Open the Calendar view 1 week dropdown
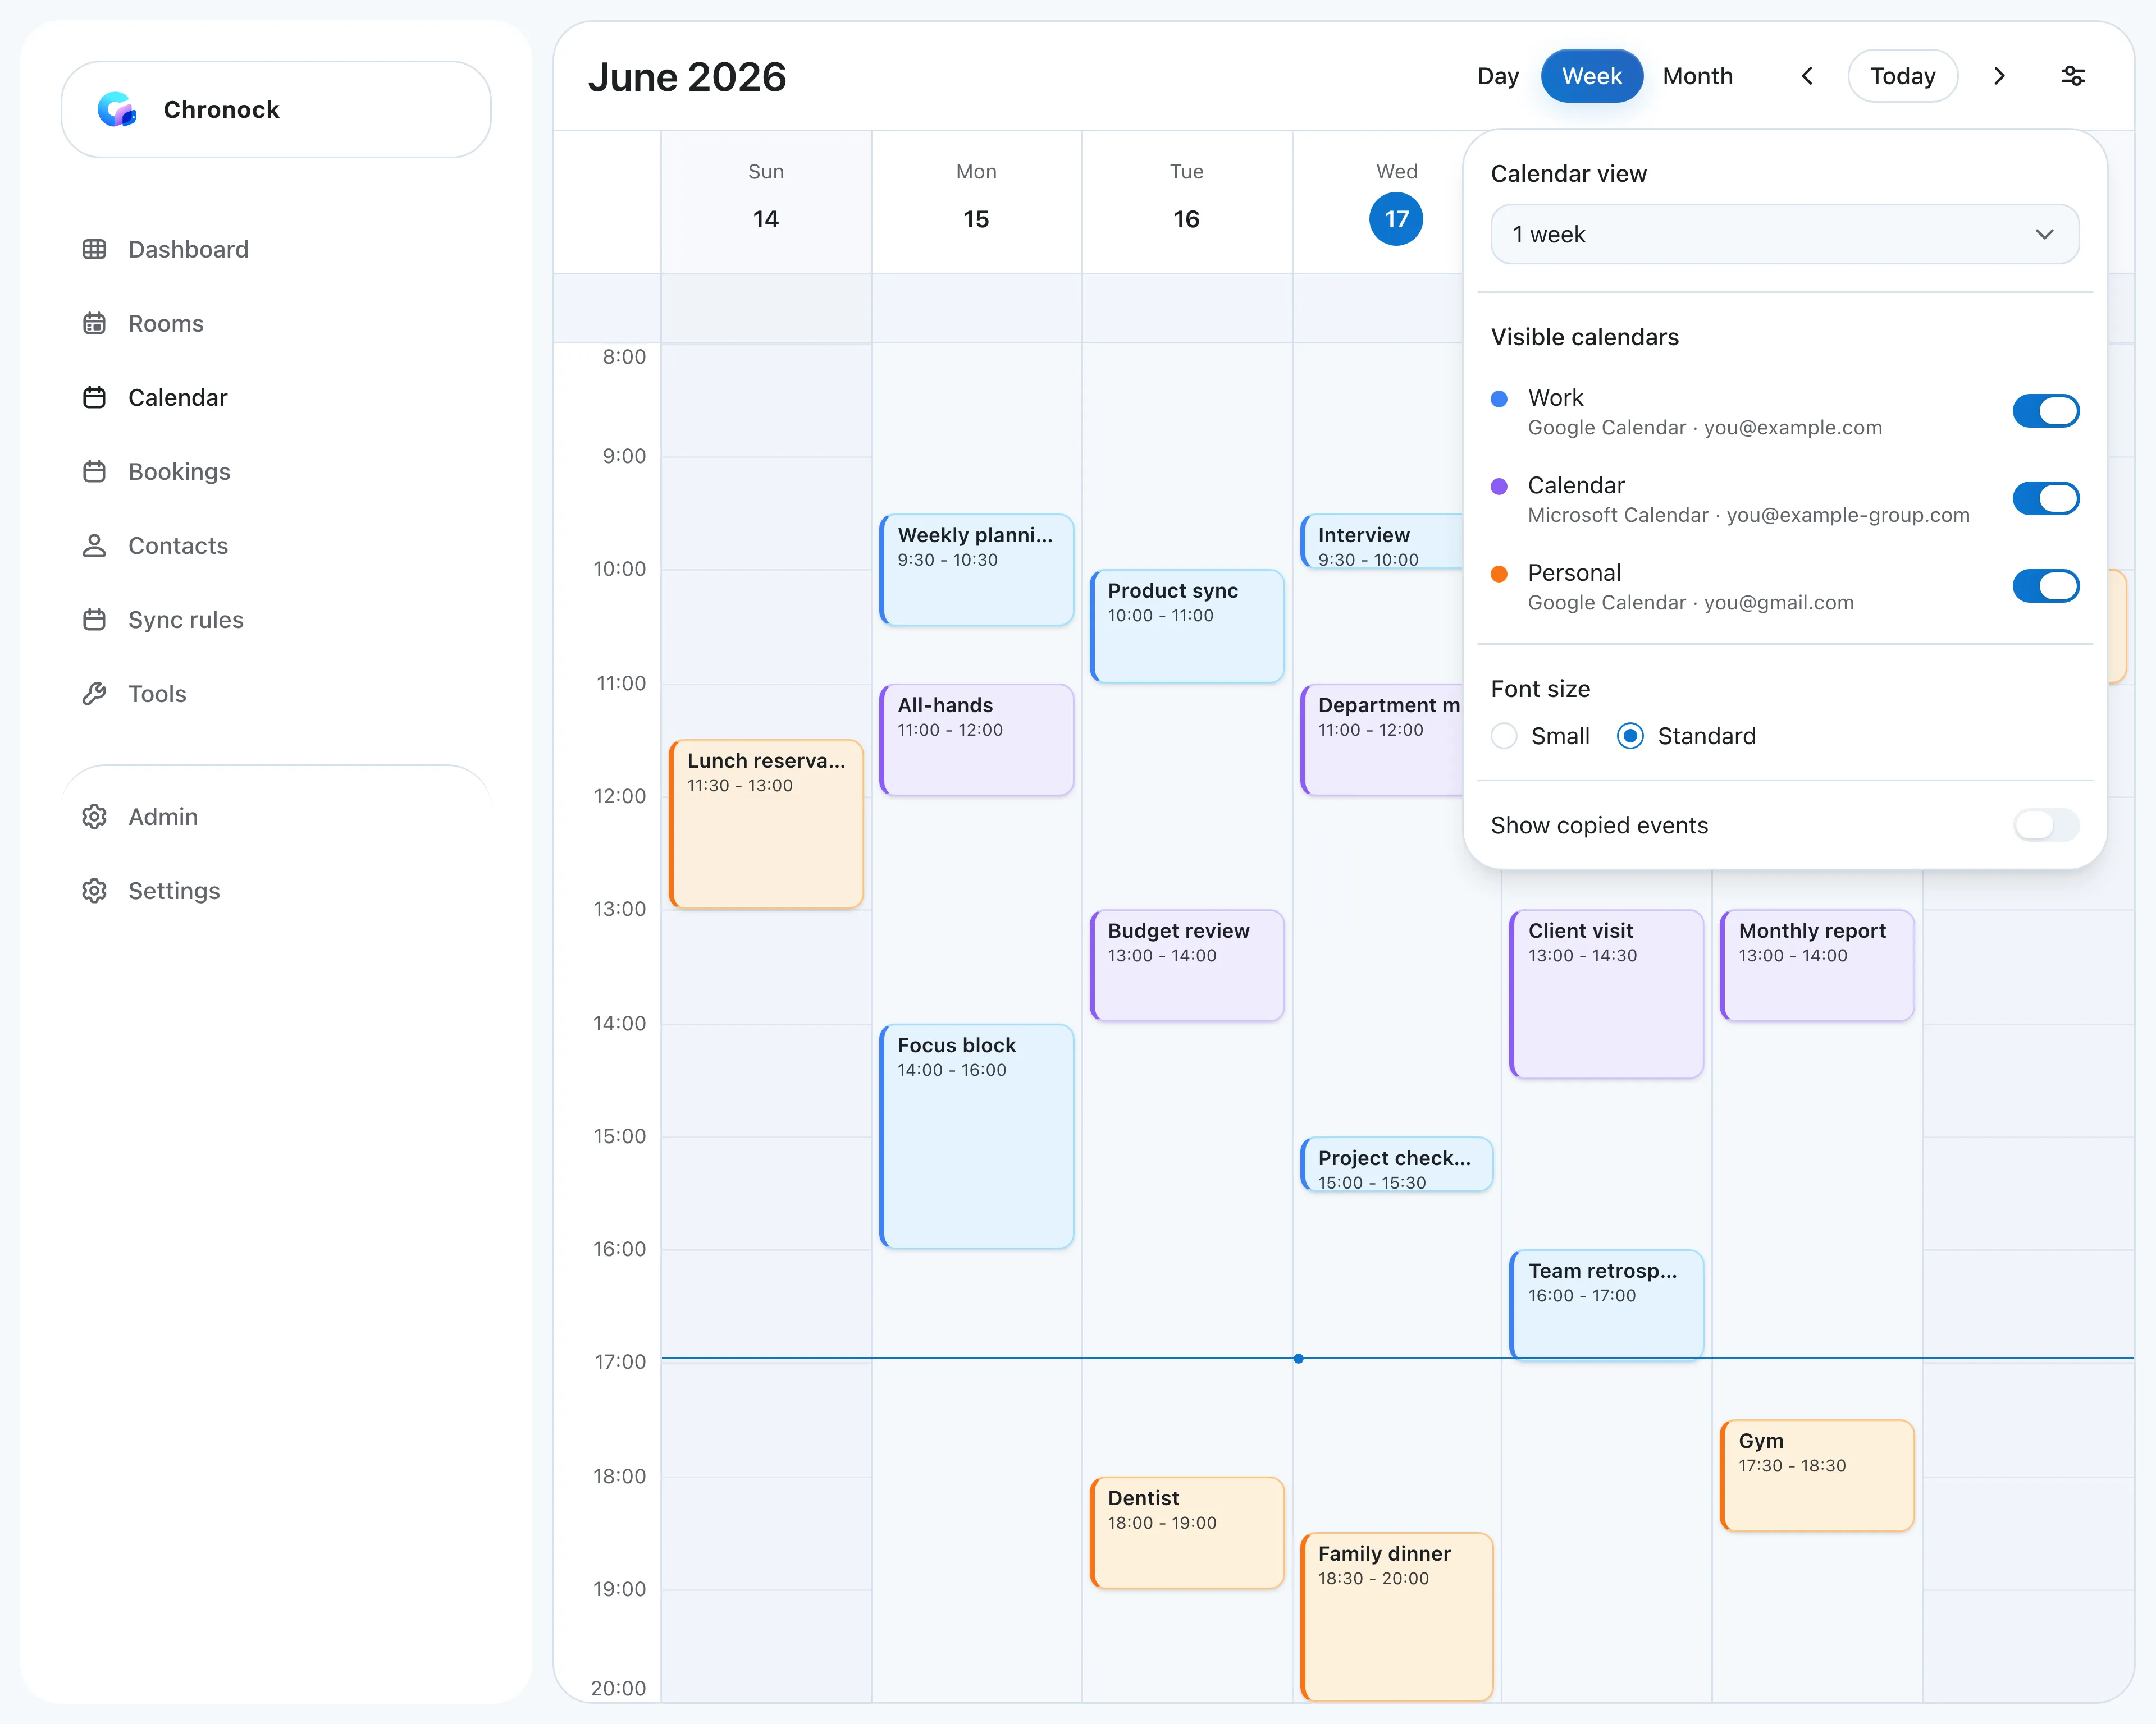The image size is (2156, 1724). tap(1784, 234)
